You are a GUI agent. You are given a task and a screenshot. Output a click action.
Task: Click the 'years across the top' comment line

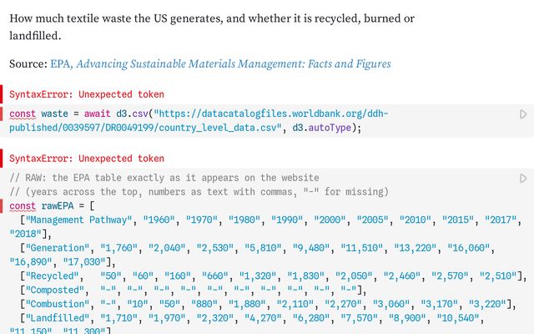coord(199,192)
